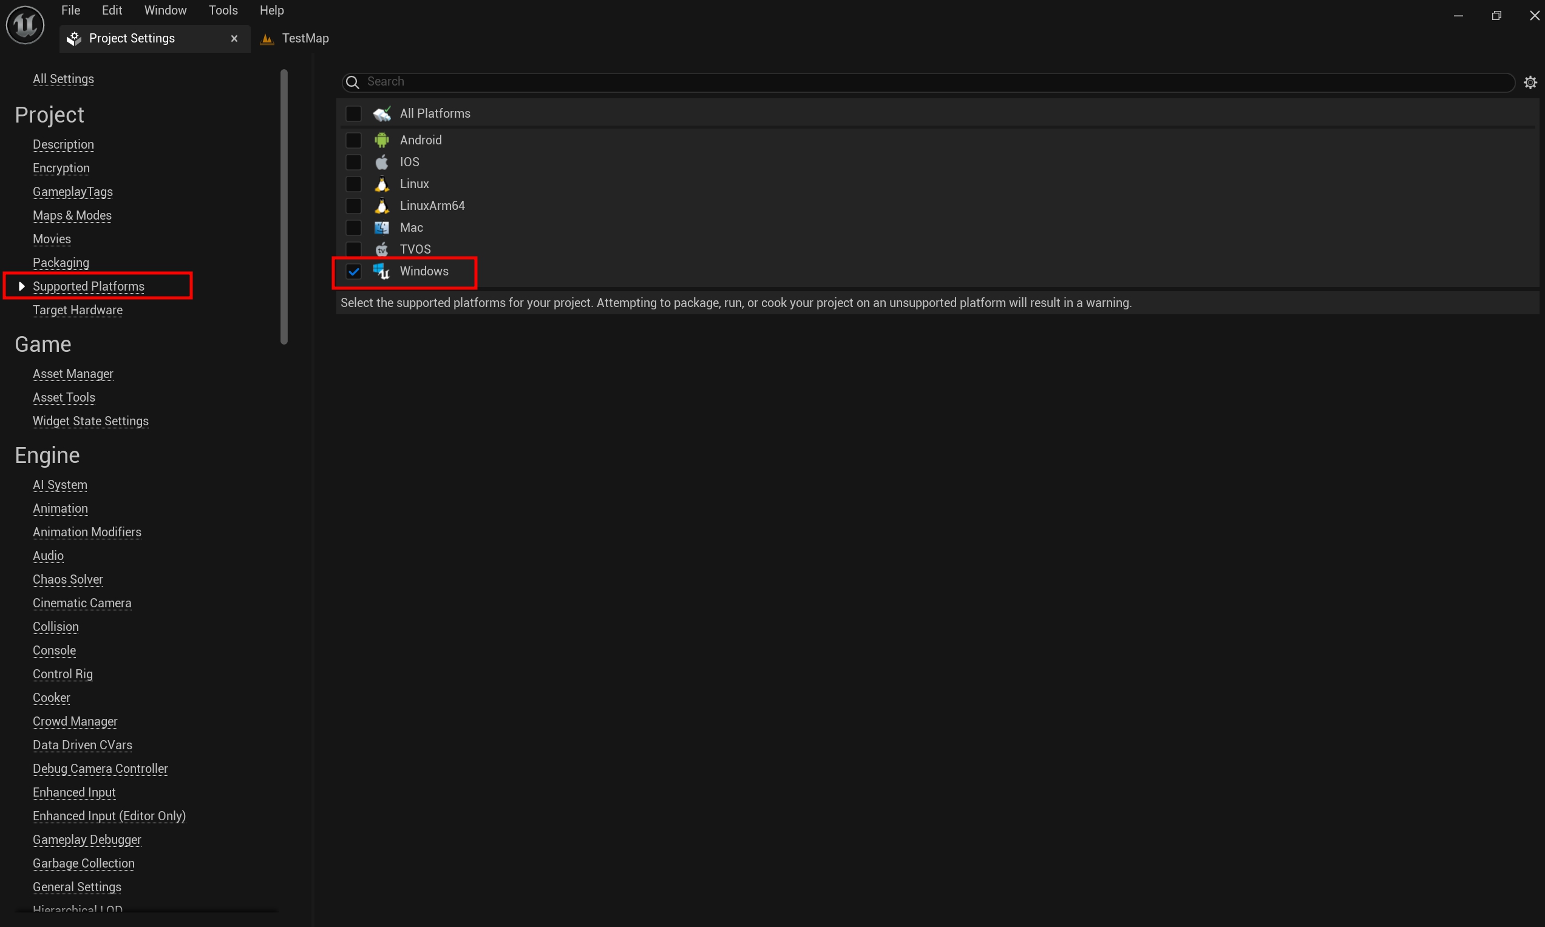
Task: Click the search magnifier icon
Action: [x=353, y=82]
